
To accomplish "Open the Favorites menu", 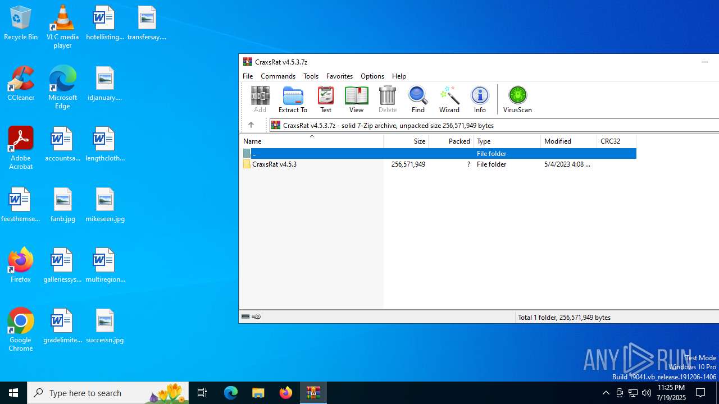I will [339, 76].
